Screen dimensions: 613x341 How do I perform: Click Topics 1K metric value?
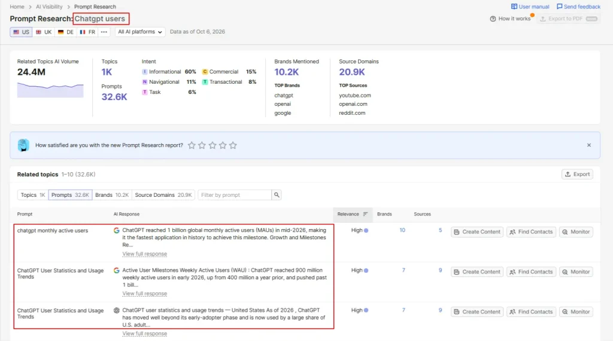pyautogui.click(x=107, y=72)
